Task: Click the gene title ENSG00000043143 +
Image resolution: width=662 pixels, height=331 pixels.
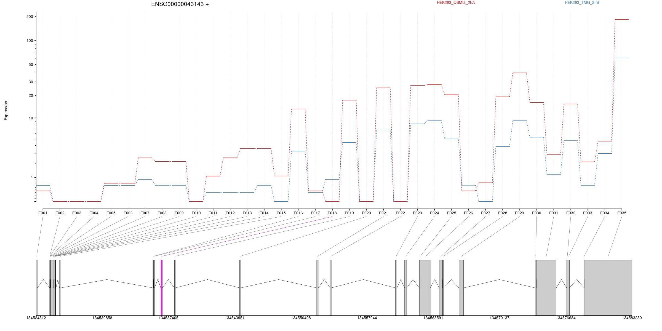Action: click(180, 4)
